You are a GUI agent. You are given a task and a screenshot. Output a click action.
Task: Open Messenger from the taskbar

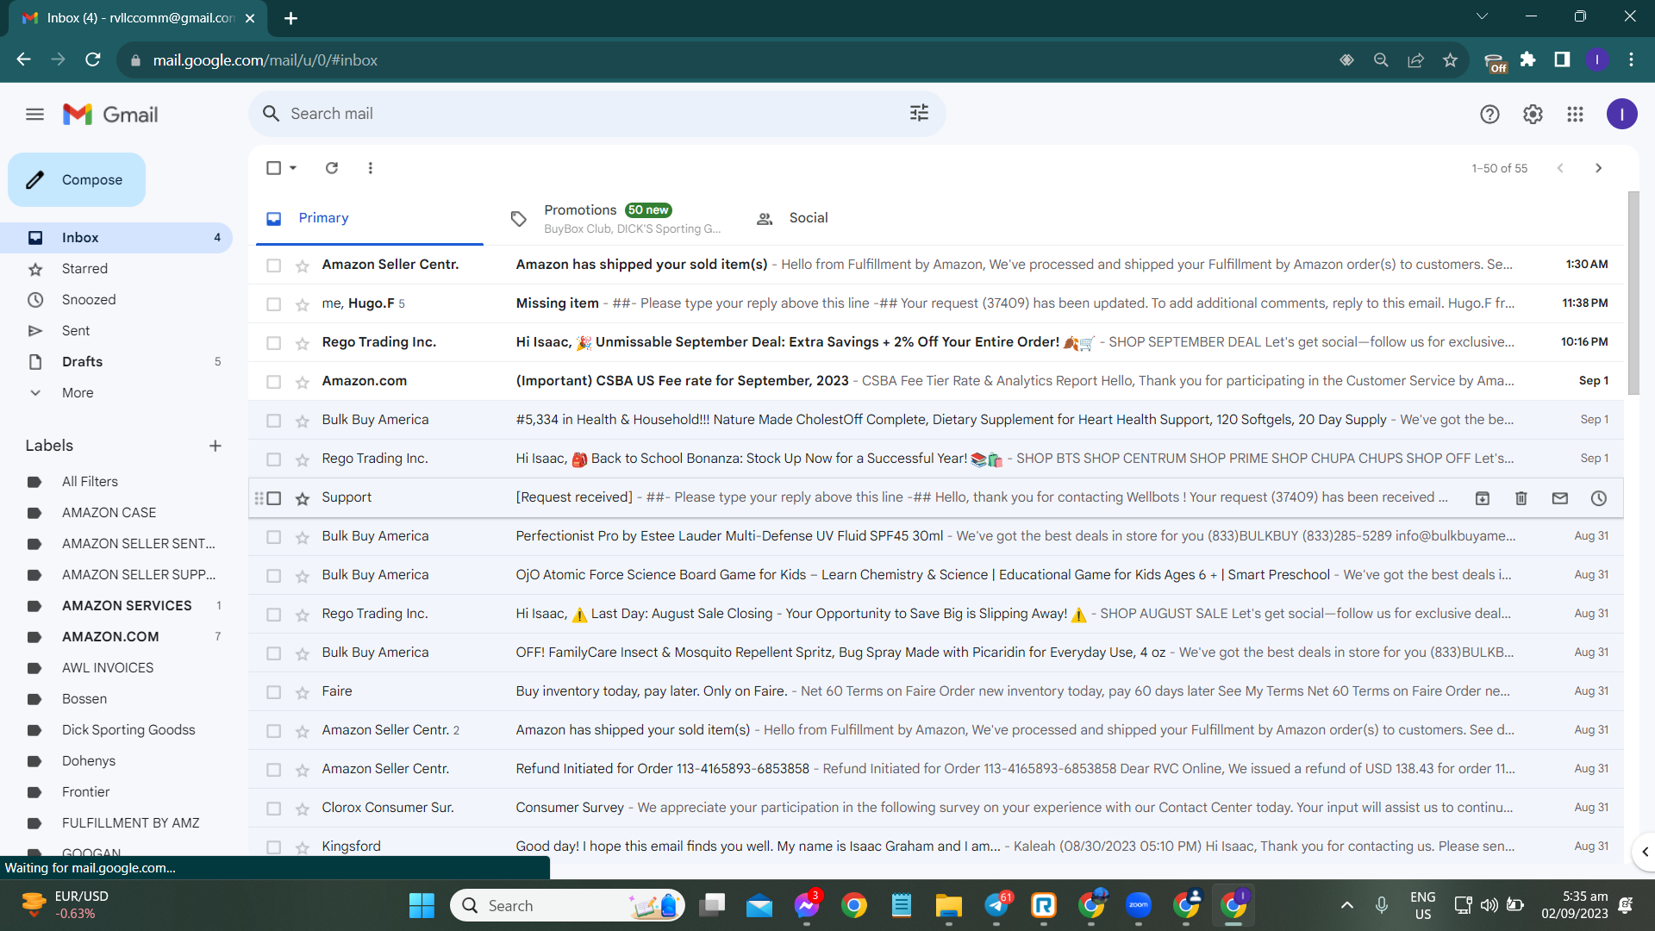807,905
